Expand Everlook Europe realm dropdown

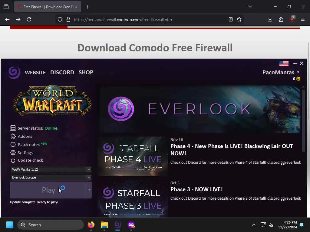51,177
